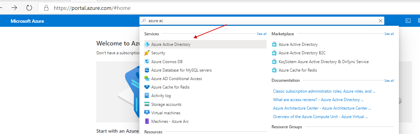The width and height of the screenshot is (420, 134).
Task: Click the Azure Cosmos DB icon
Action: 147,62
